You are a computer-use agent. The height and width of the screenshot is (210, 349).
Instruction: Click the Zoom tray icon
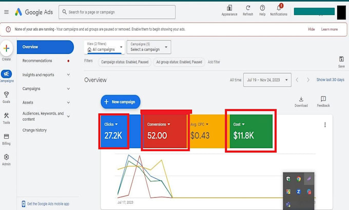[299, 192]
